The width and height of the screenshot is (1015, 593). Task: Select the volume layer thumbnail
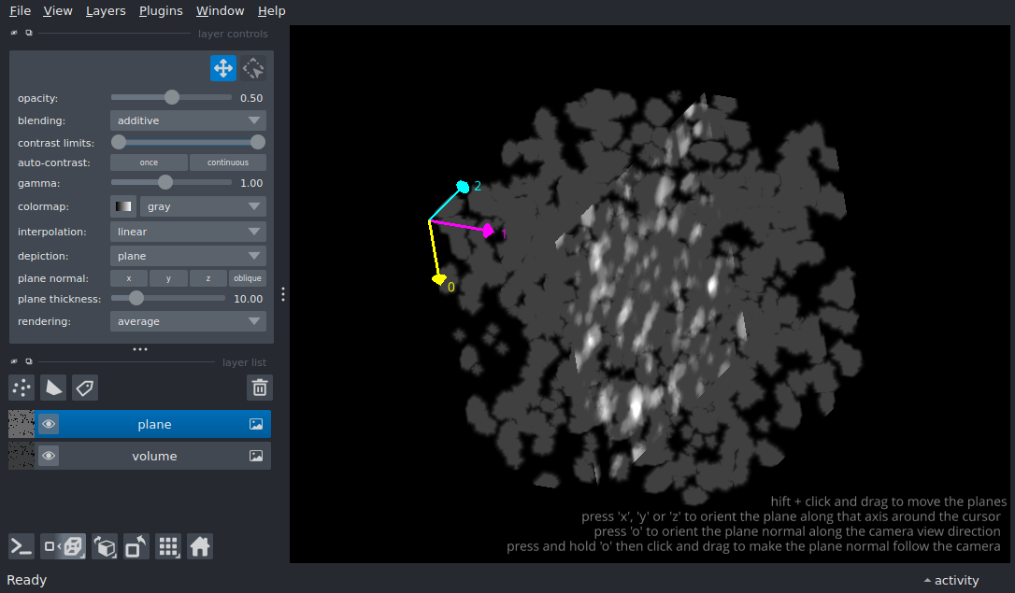click(x=21, y=456)
